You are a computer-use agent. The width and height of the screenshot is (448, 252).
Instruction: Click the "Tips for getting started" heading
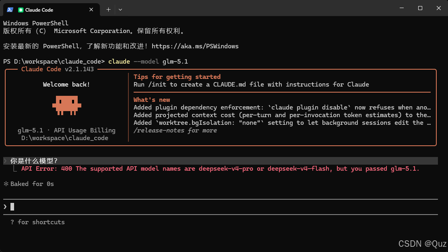click(x=177, y=77)
